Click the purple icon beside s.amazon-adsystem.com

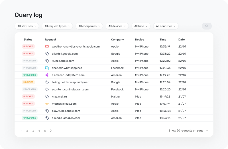(47, 75)
